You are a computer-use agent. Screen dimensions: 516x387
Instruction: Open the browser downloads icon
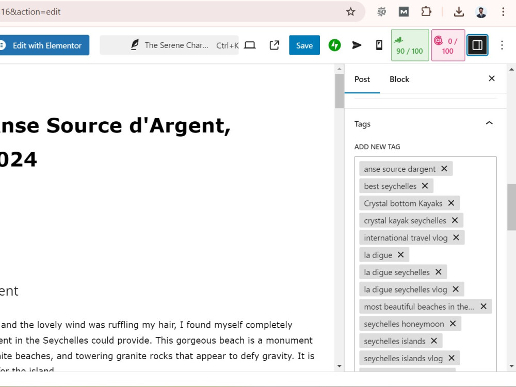459,12
